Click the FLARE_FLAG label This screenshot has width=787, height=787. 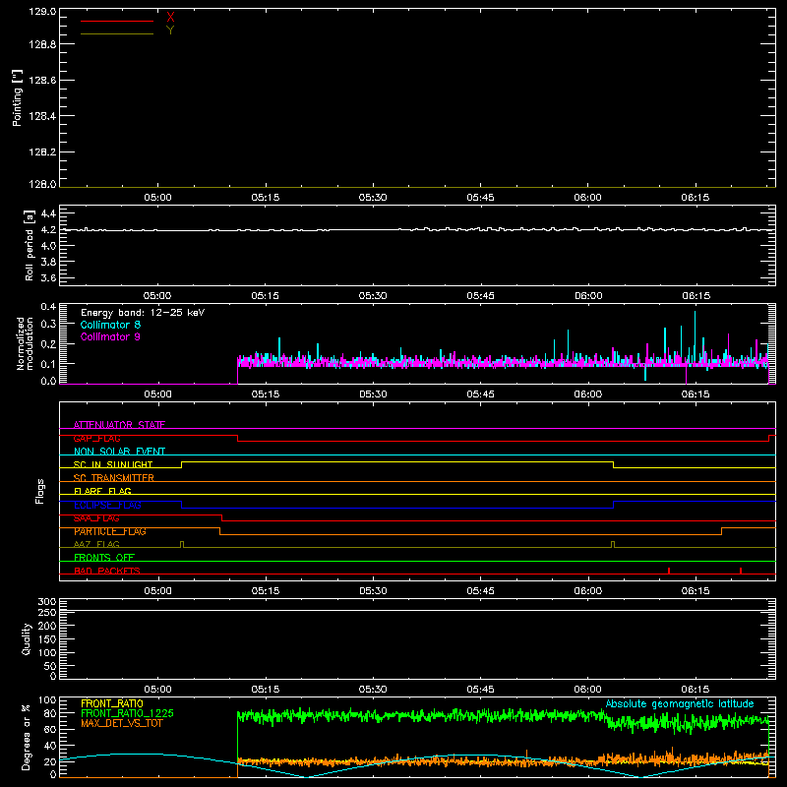(102, 491)
